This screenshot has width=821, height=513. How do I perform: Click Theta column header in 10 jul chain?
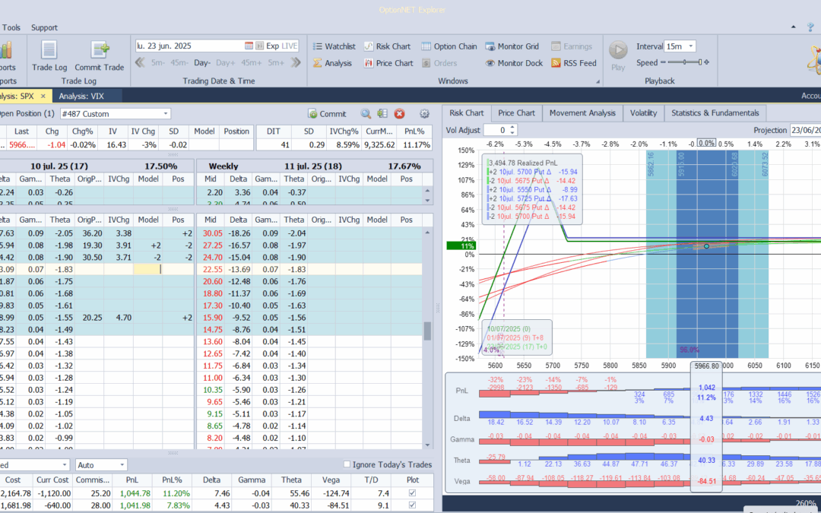click(x=60, y=179)
